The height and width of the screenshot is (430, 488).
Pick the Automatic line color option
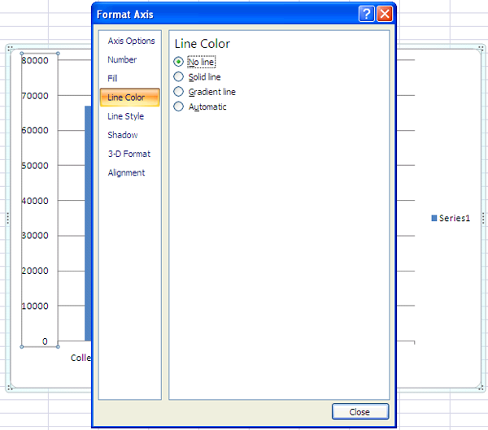[x=179, y=106]
